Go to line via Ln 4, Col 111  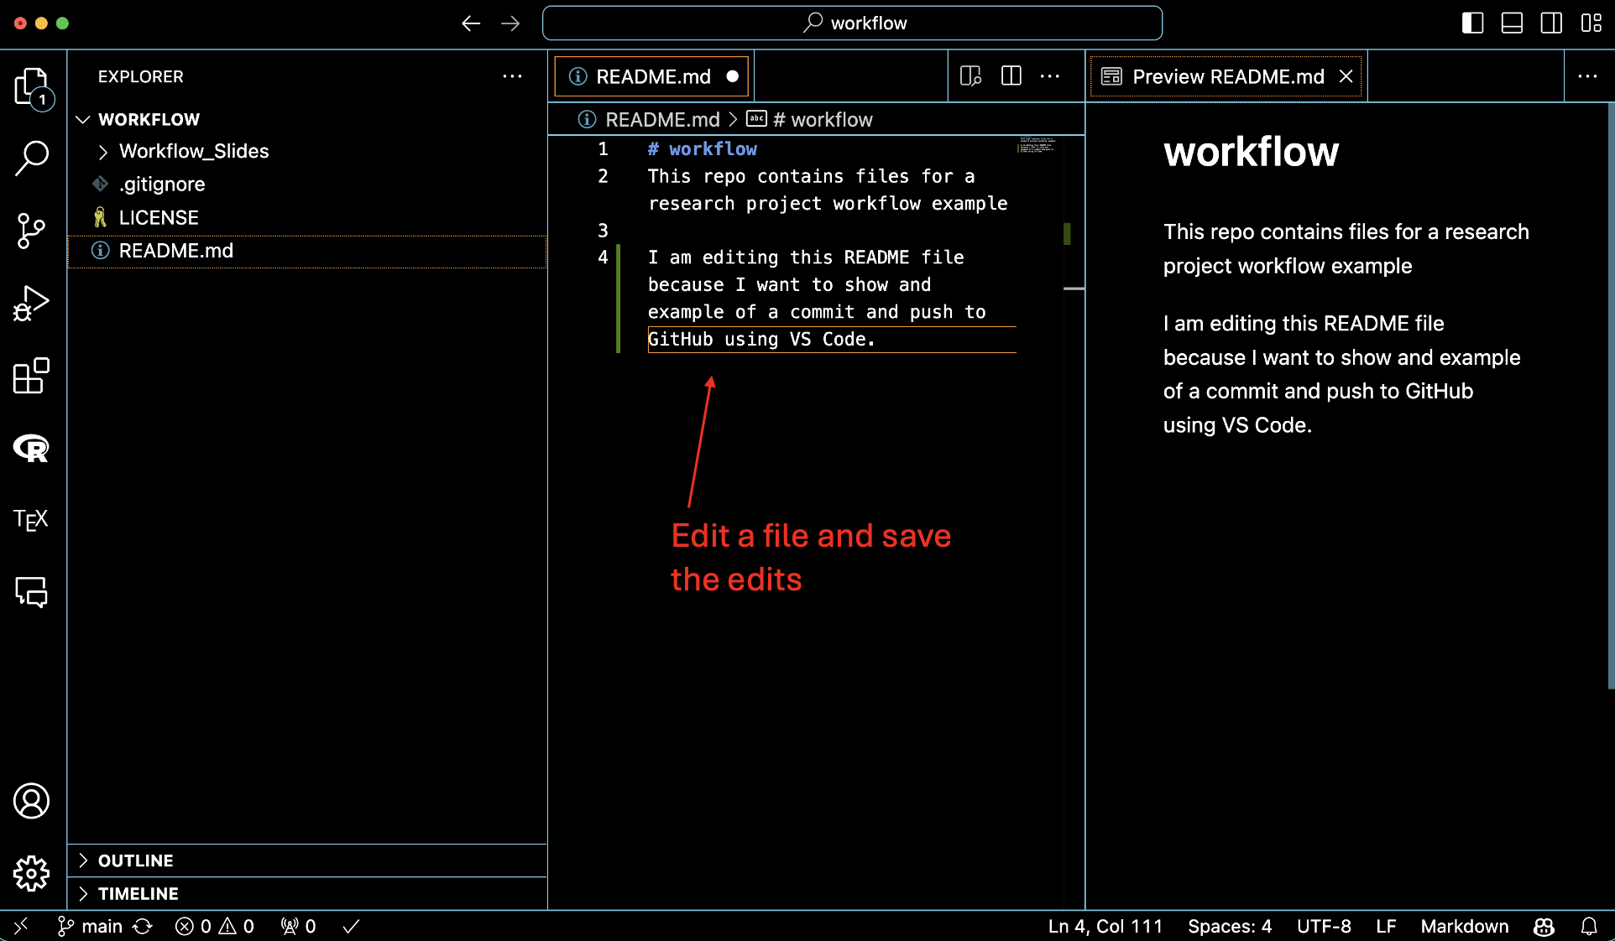click(x=1105, y=926)
